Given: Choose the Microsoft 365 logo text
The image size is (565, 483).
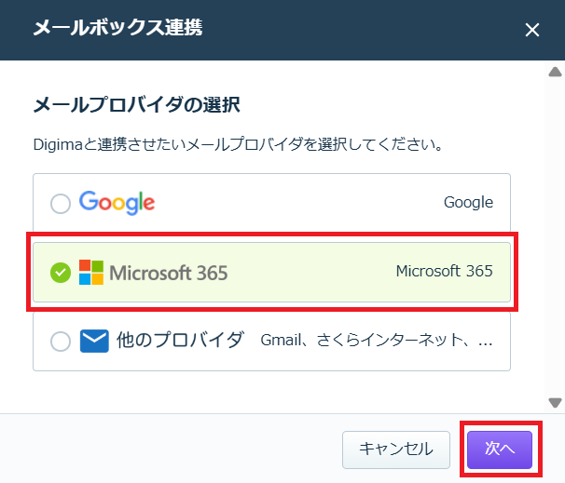Looking at the screenshot, I should point(168,273).
